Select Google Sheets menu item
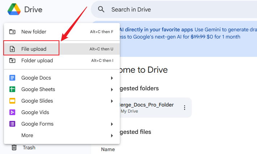The height and width of the screenshot is (154, 257). pos(62,89)
